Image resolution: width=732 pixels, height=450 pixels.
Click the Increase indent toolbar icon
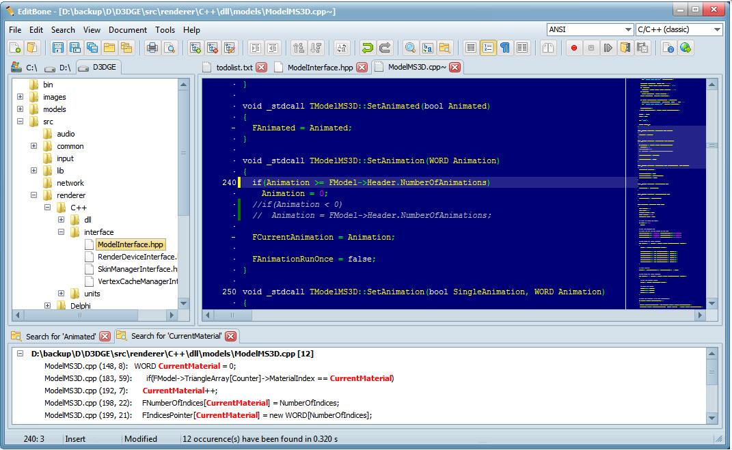256,48
